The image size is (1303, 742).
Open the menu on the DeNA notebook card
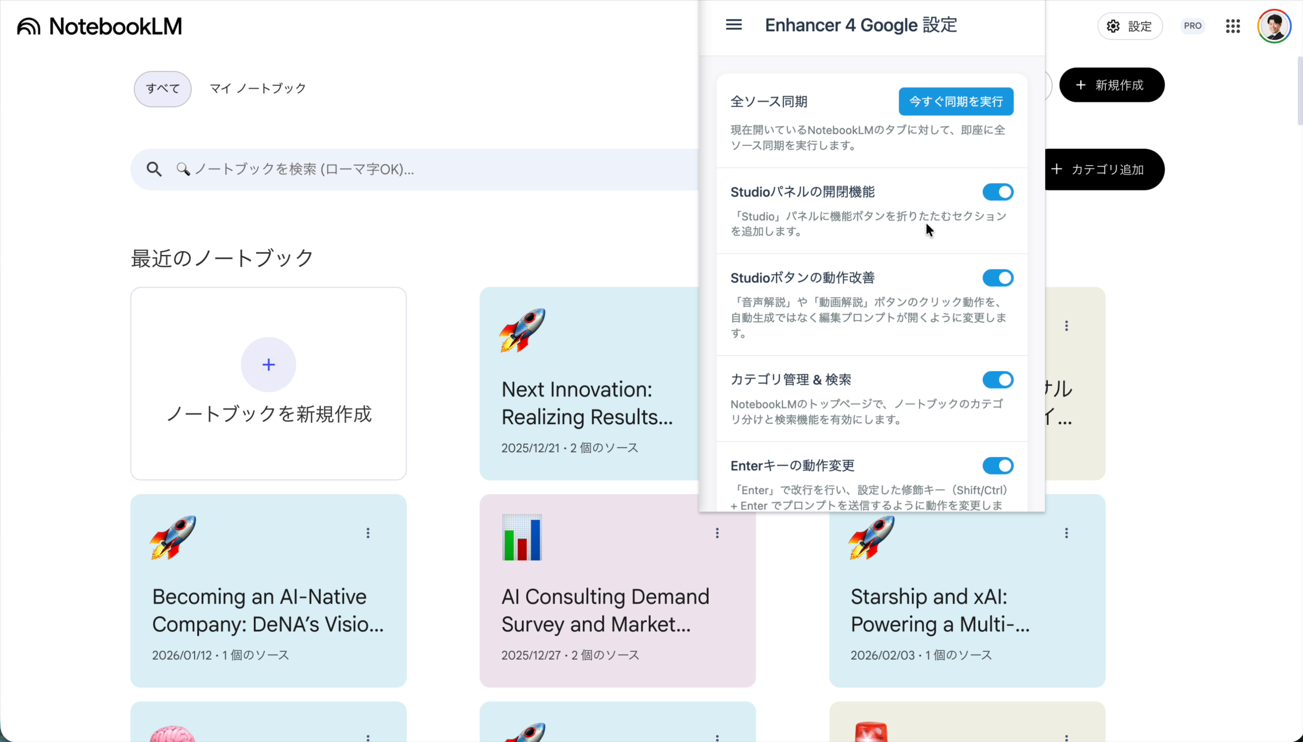point(368,533)
